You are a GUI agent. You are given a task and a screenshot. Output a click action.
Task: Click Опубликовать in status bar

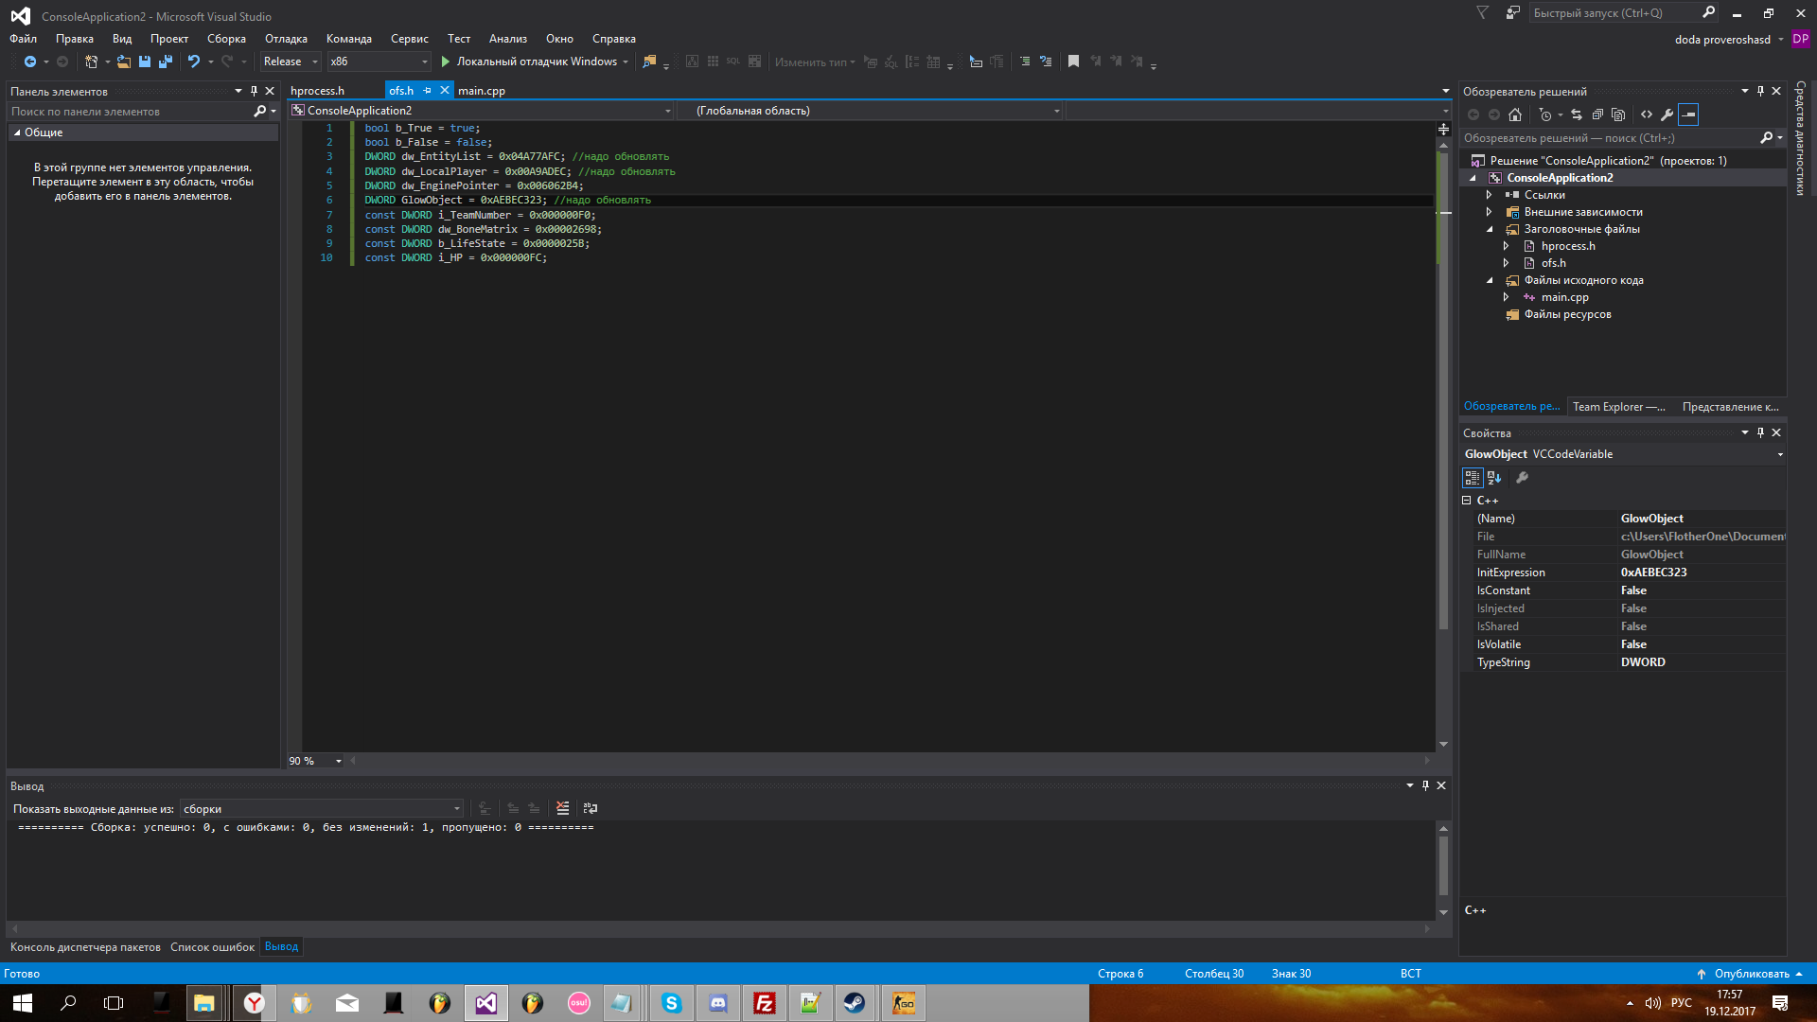1751,974
